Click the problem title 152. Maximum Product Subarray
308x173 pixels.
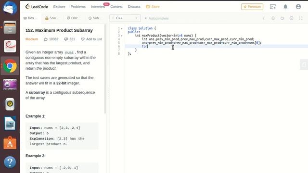(x=59, y=30)
